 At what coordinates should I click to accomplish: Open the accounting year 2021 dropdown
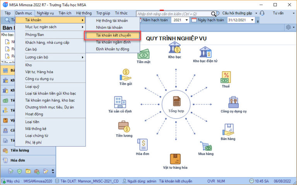click(x=187, y=20)
